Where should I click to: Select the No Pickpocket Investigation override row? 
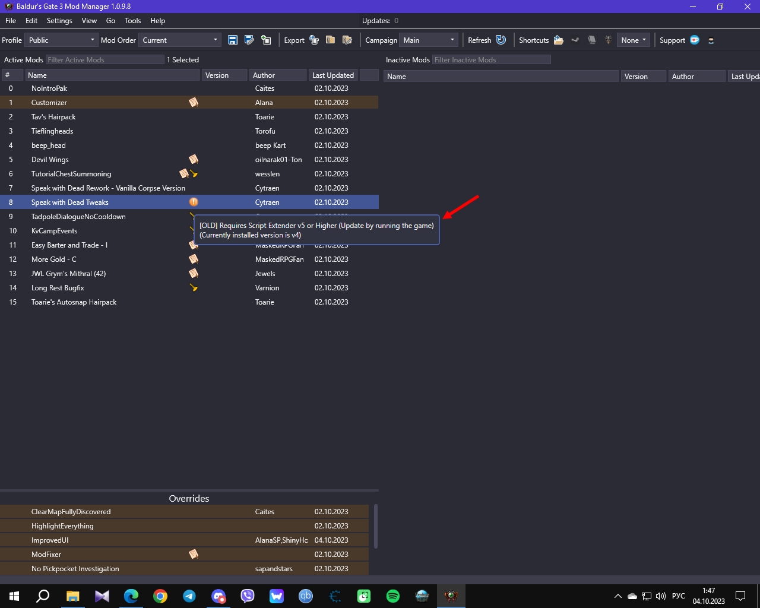[184, 568]
